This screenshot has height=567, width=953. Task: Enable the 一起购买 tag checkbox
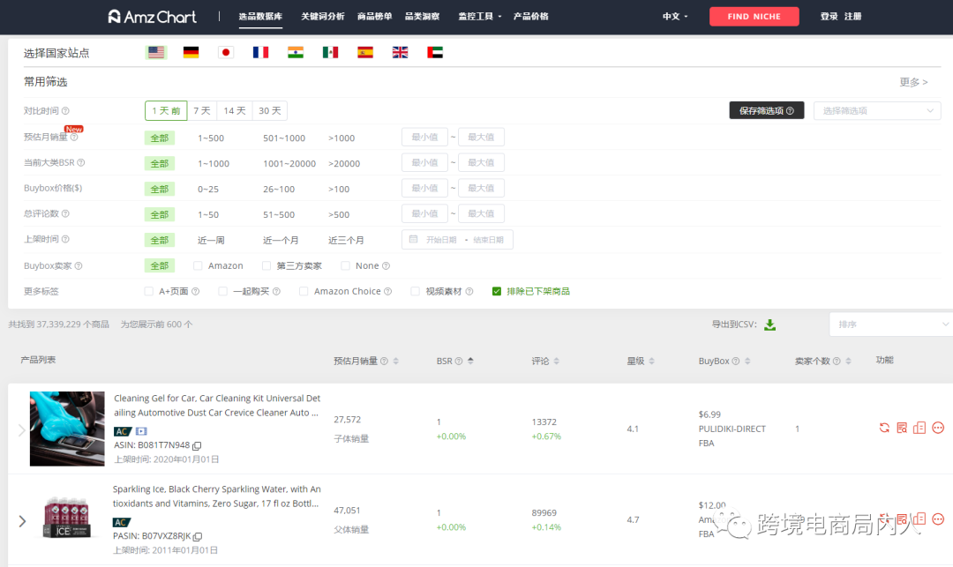coord(223,291)
